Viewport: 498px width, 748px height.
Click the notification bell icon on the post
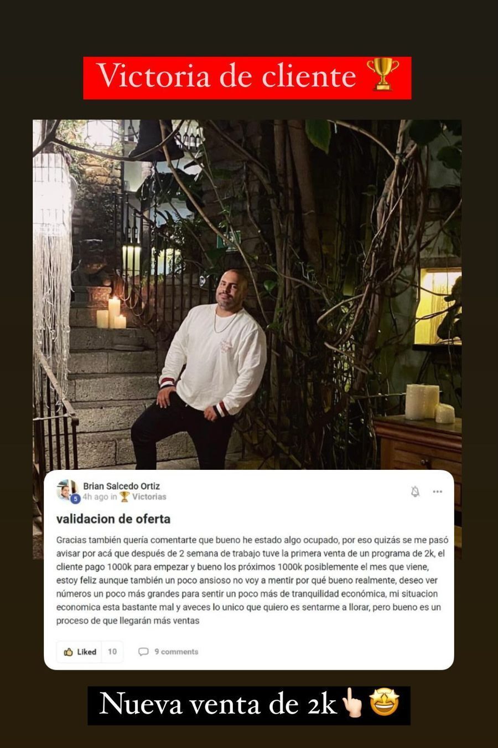[x=415, y=491]
